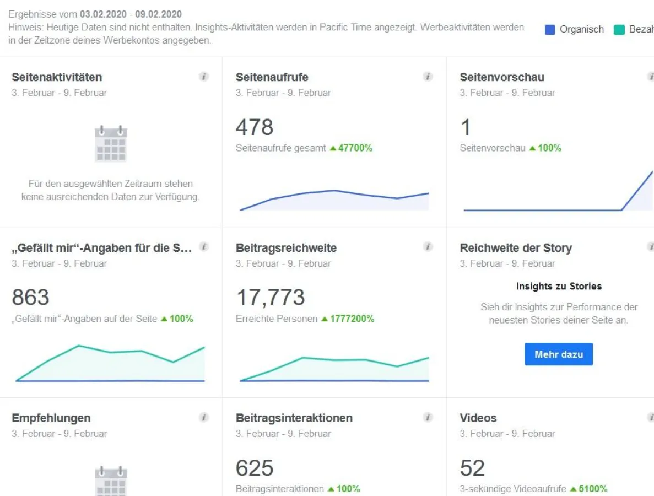654x496 pixels.
Task: Open the Reichweite der Story info icon
Action: pyautogui.click(x=651, y=247)
